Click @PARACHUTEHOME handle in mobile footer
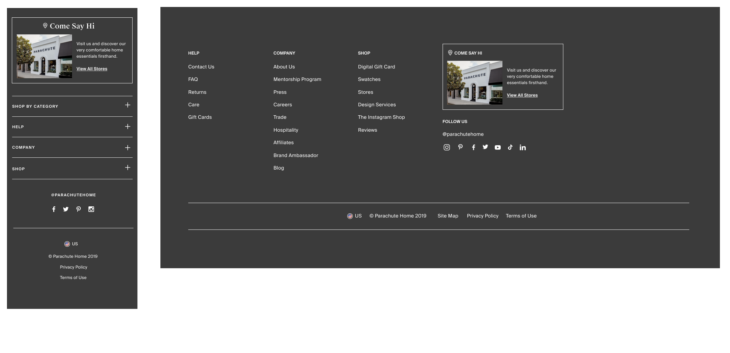This screenshot has height=353, width=730. [73, 195]
